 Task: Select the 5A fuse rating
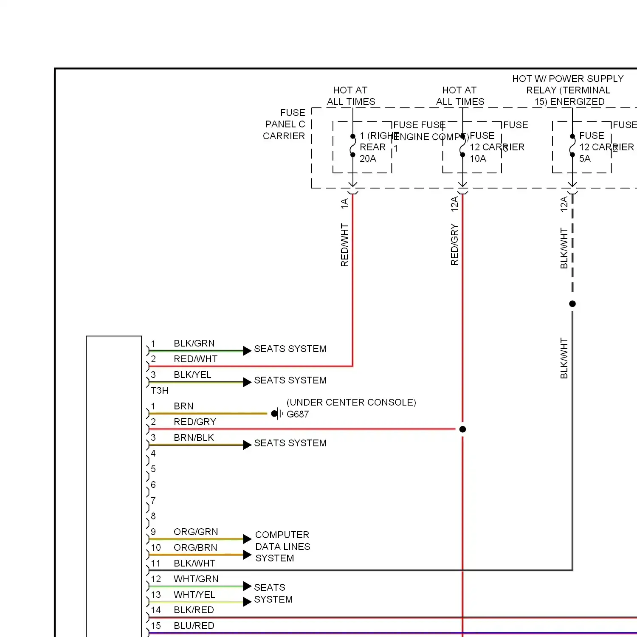tap(585, 158)
